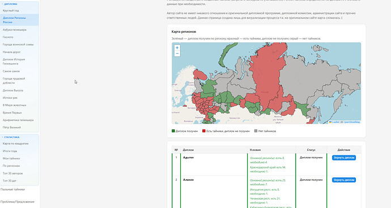This screenshot has height=208, width=391.
Task: Zoom in on the regions map
Action: 177,47
